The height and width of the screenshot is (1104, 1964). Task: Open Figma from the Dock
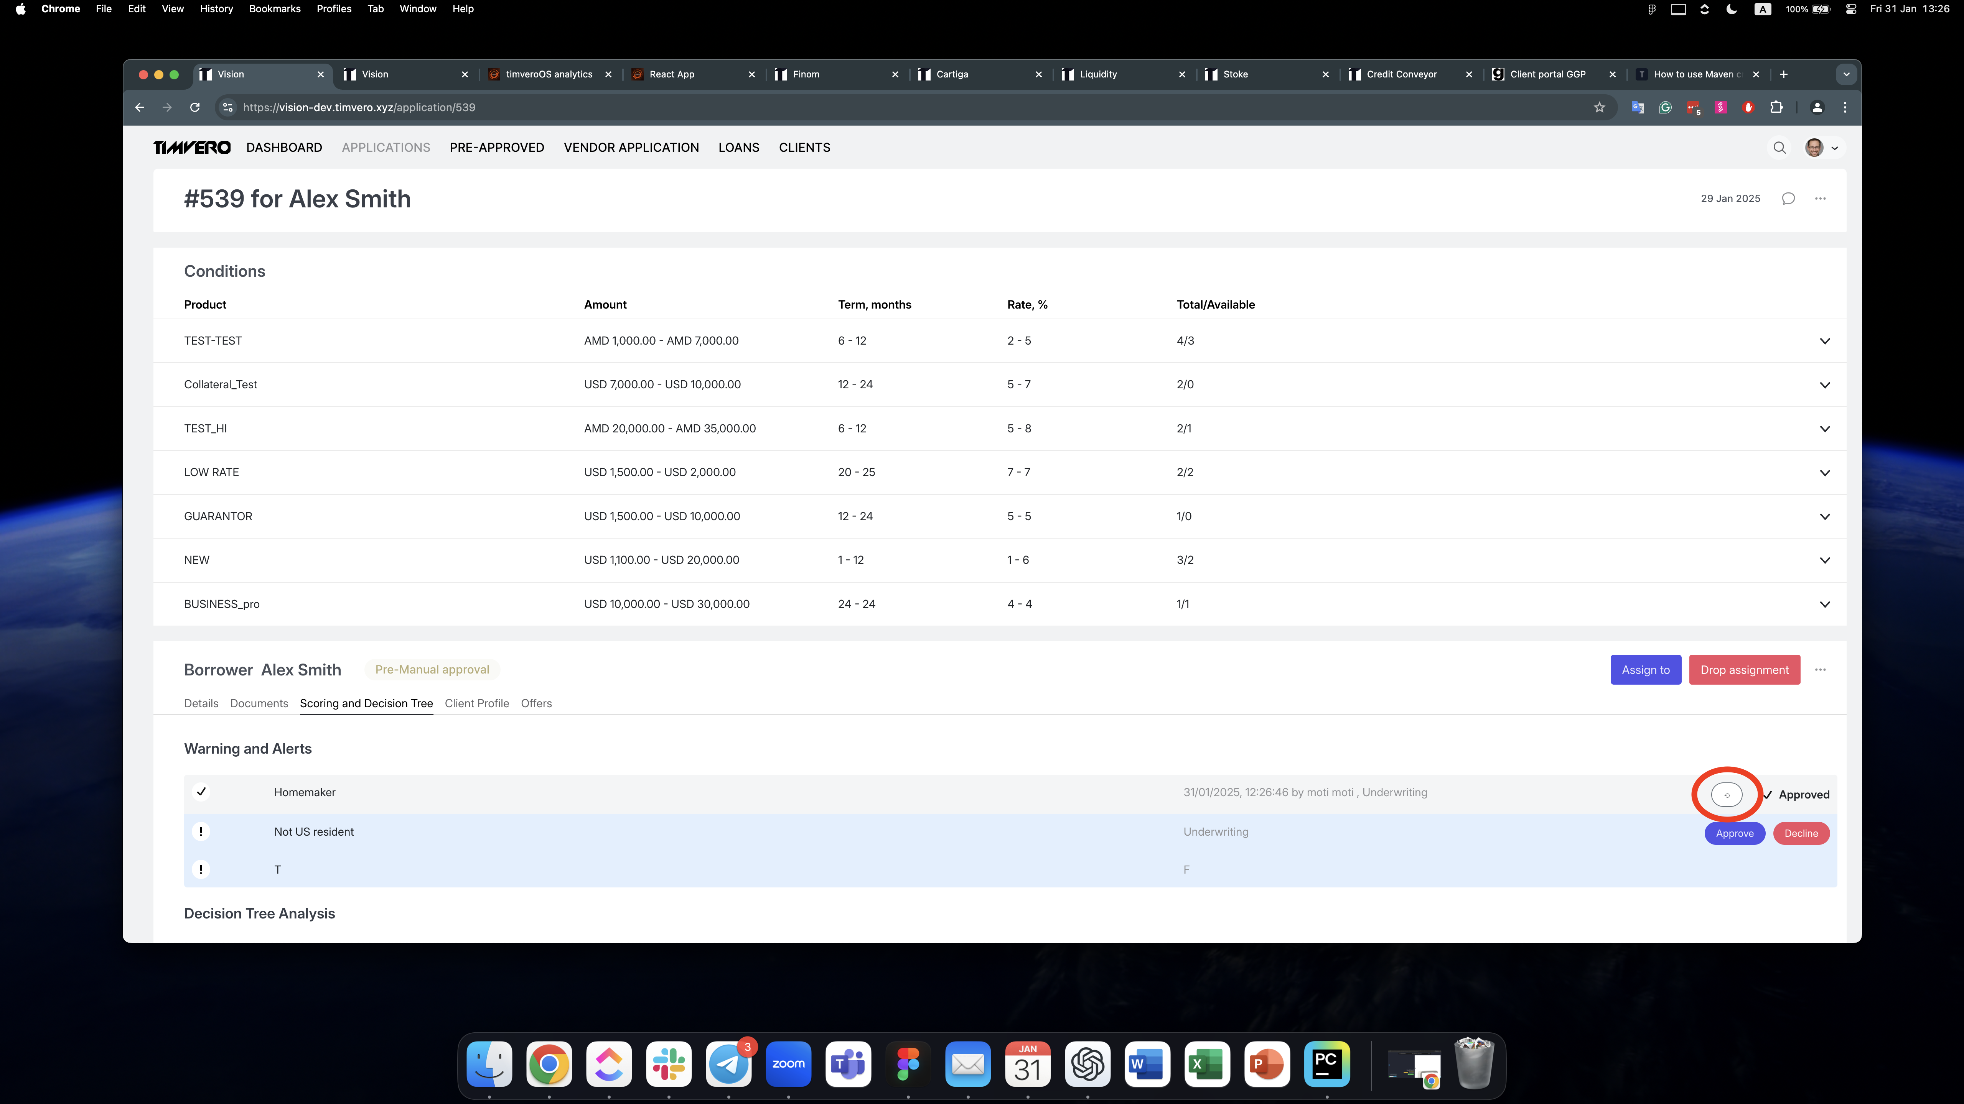(x=907, y=1064)
